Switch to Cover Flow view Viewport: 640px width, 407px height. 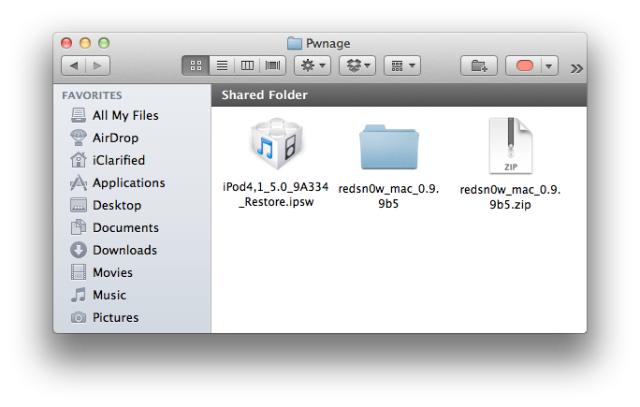pos(272,66)
